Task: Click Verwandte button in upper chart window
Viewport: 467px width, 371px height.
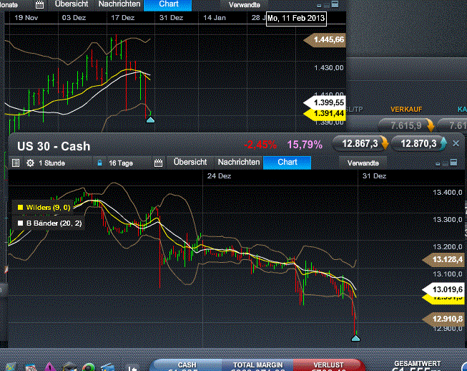Action: [244, 5]
